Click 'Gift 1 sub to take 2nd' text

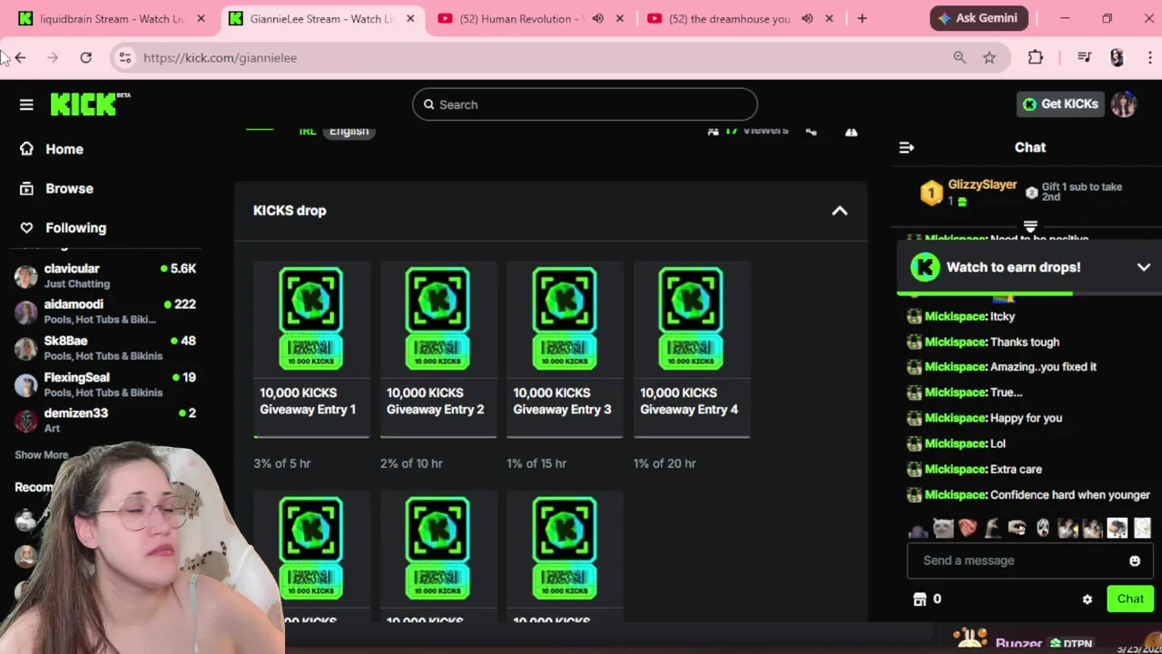pyautogui.click(x=1081, y=192)
